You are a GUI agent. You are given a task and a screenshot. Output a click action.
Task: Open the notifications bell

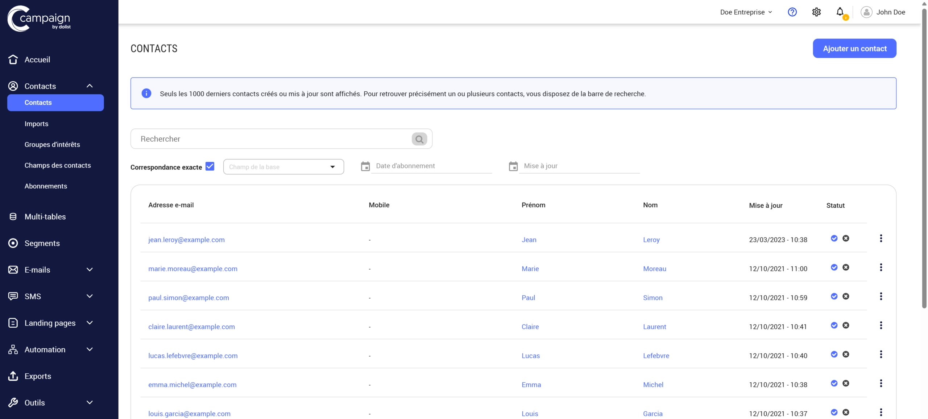pyautogui.click(x=840, y=12)
